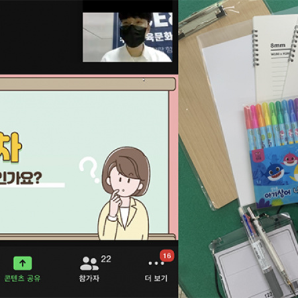
Task: Tap the 더 보기 text label
Action: 156,278
